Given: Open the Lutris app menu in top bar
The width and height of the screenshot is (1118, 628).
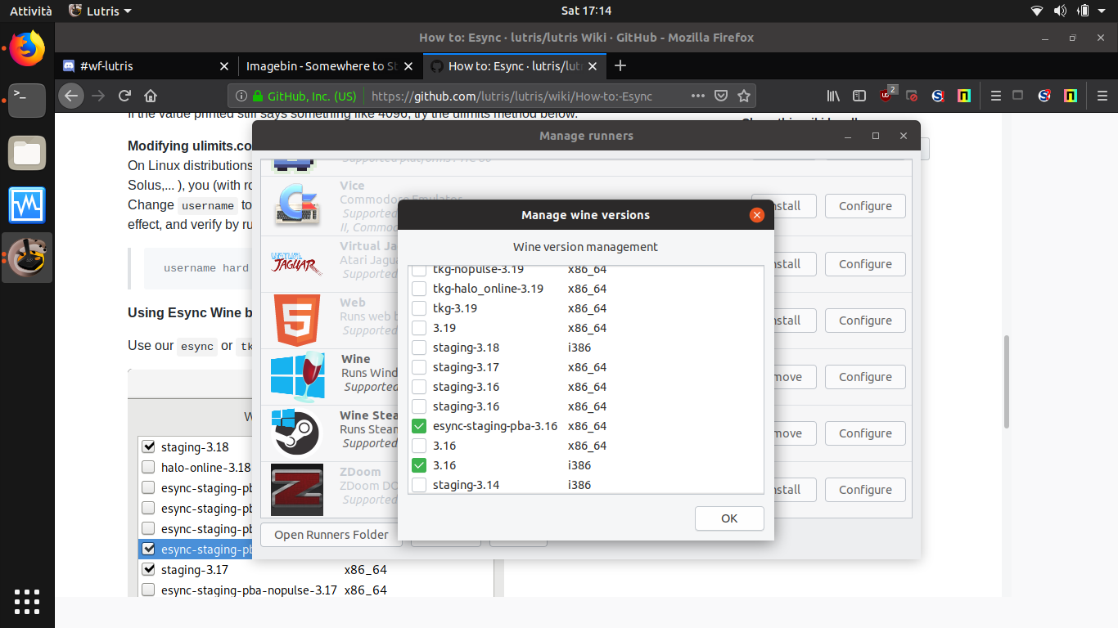Looking at the screenshot, I should tap(100, 11).
